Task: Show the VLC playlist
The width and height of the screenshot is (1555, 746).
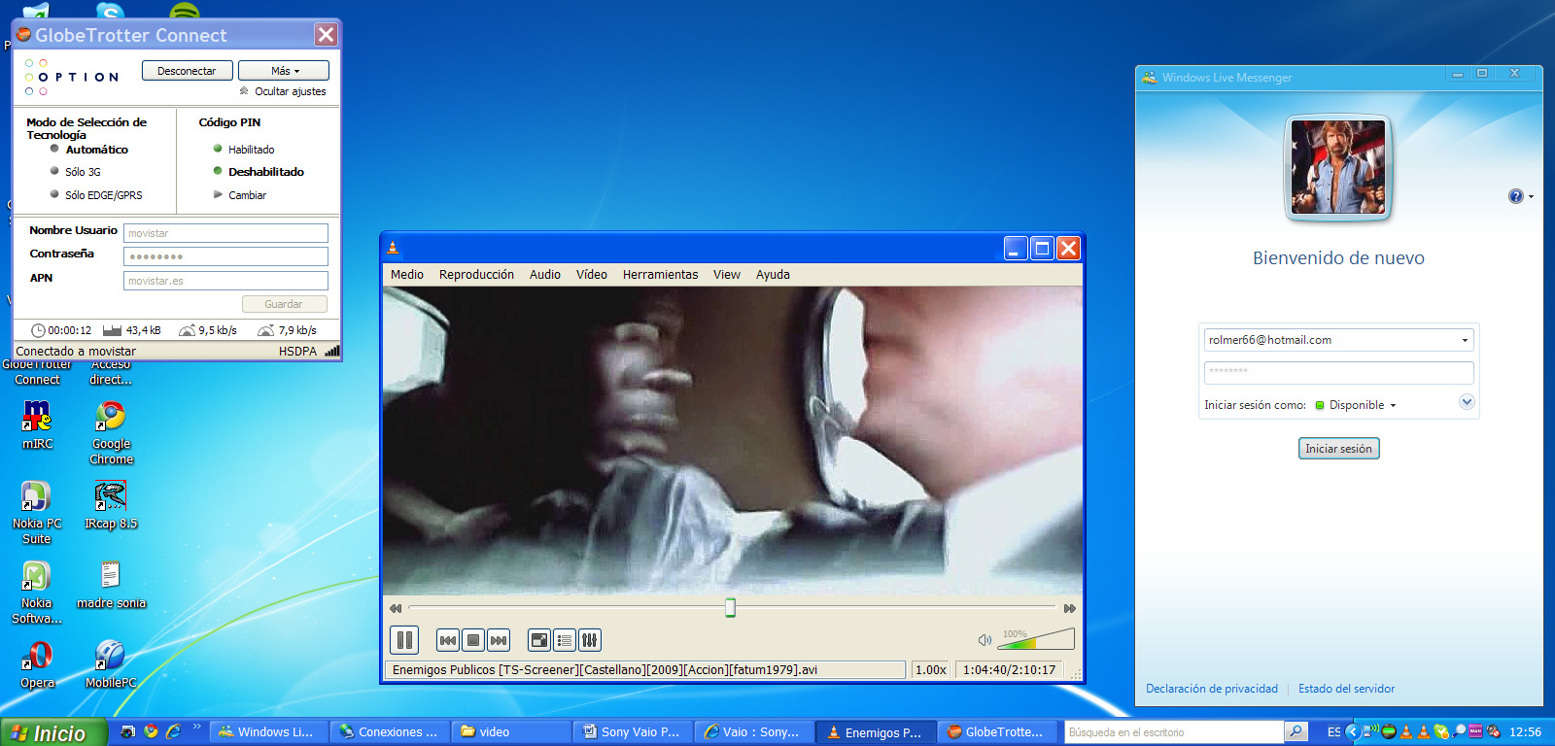Action: (565, 640)
